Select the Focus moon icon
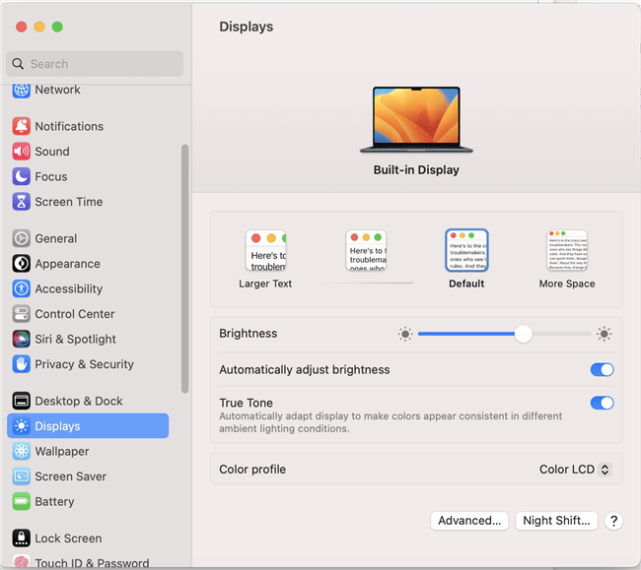The image size is (641, 570). [x=21, y=176]
